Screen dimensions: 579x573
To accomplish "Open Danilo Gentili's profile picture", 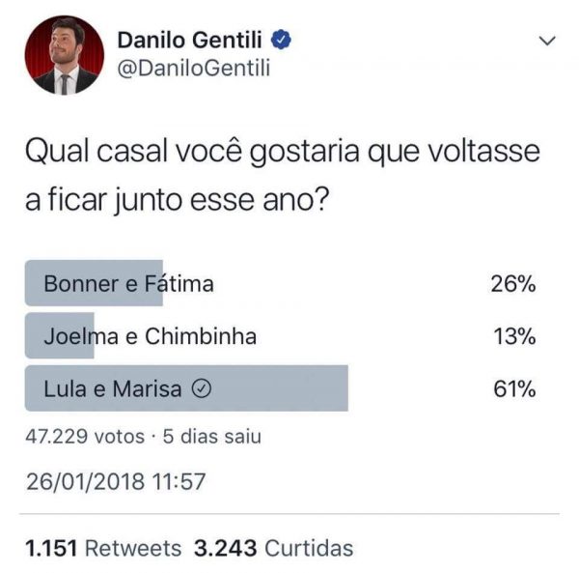I will coord(64,55).
